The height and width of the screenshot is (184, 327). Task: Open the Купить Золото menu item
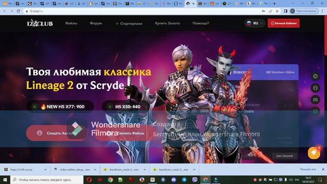[x=167, y=23]
